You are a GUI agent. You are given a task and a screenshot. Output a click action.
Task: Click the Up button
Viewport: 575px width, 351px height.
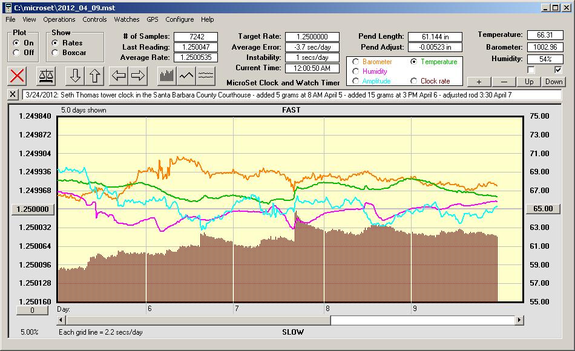pos(529,82)
